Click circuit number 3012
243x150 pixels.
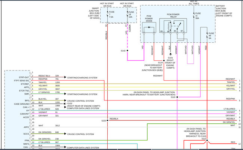[58, 126]
